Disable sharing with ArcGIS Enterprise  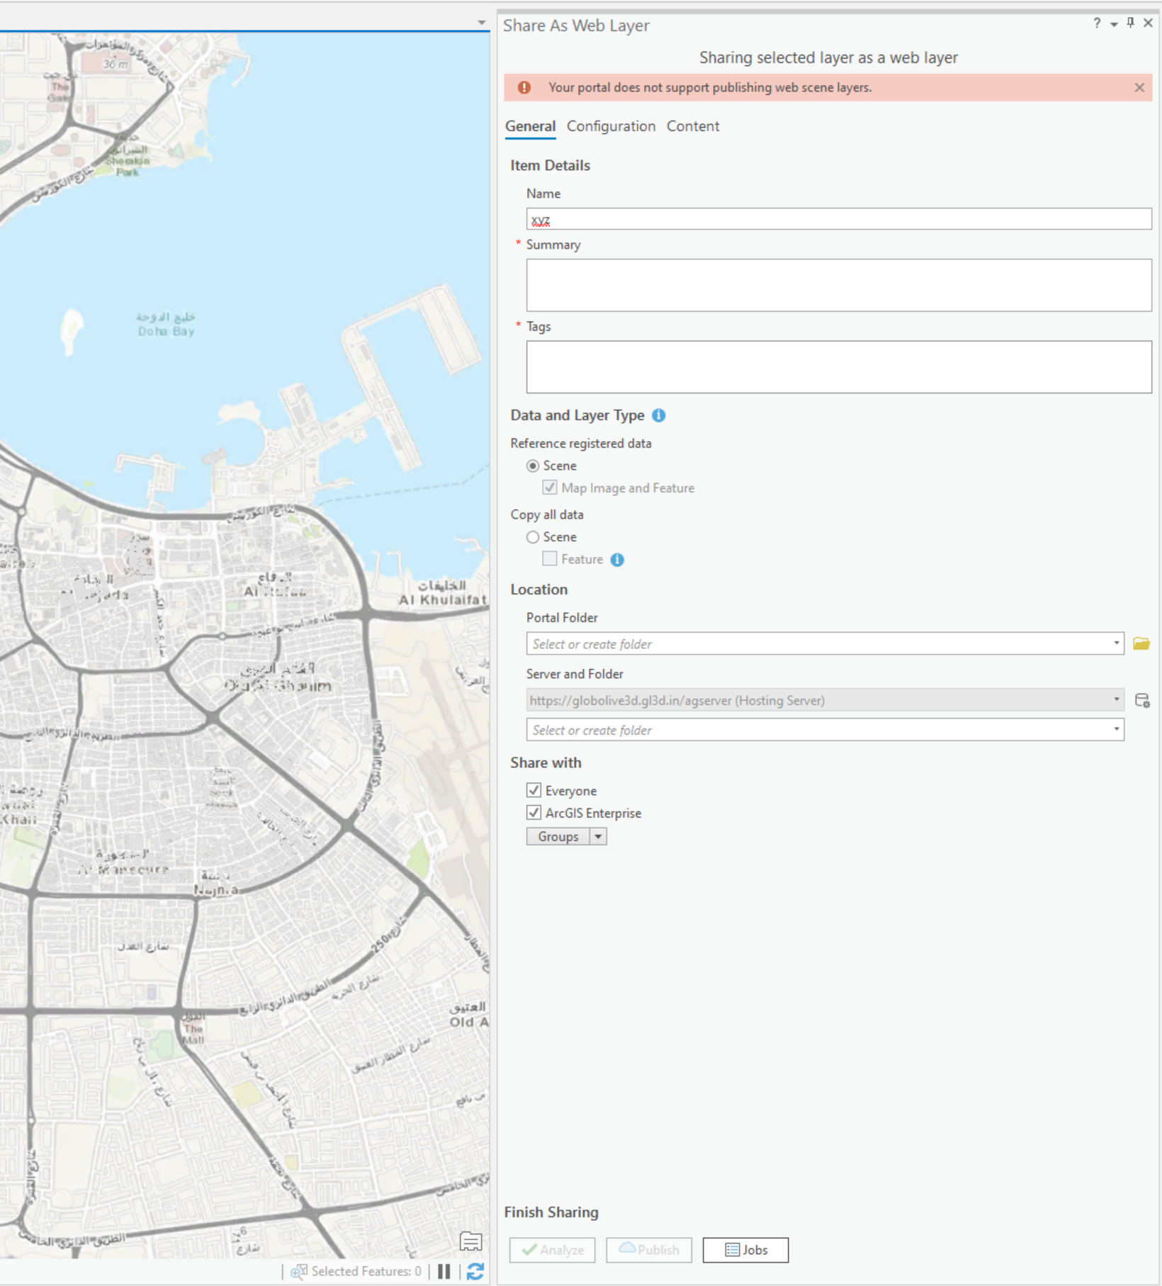(533, 813)
